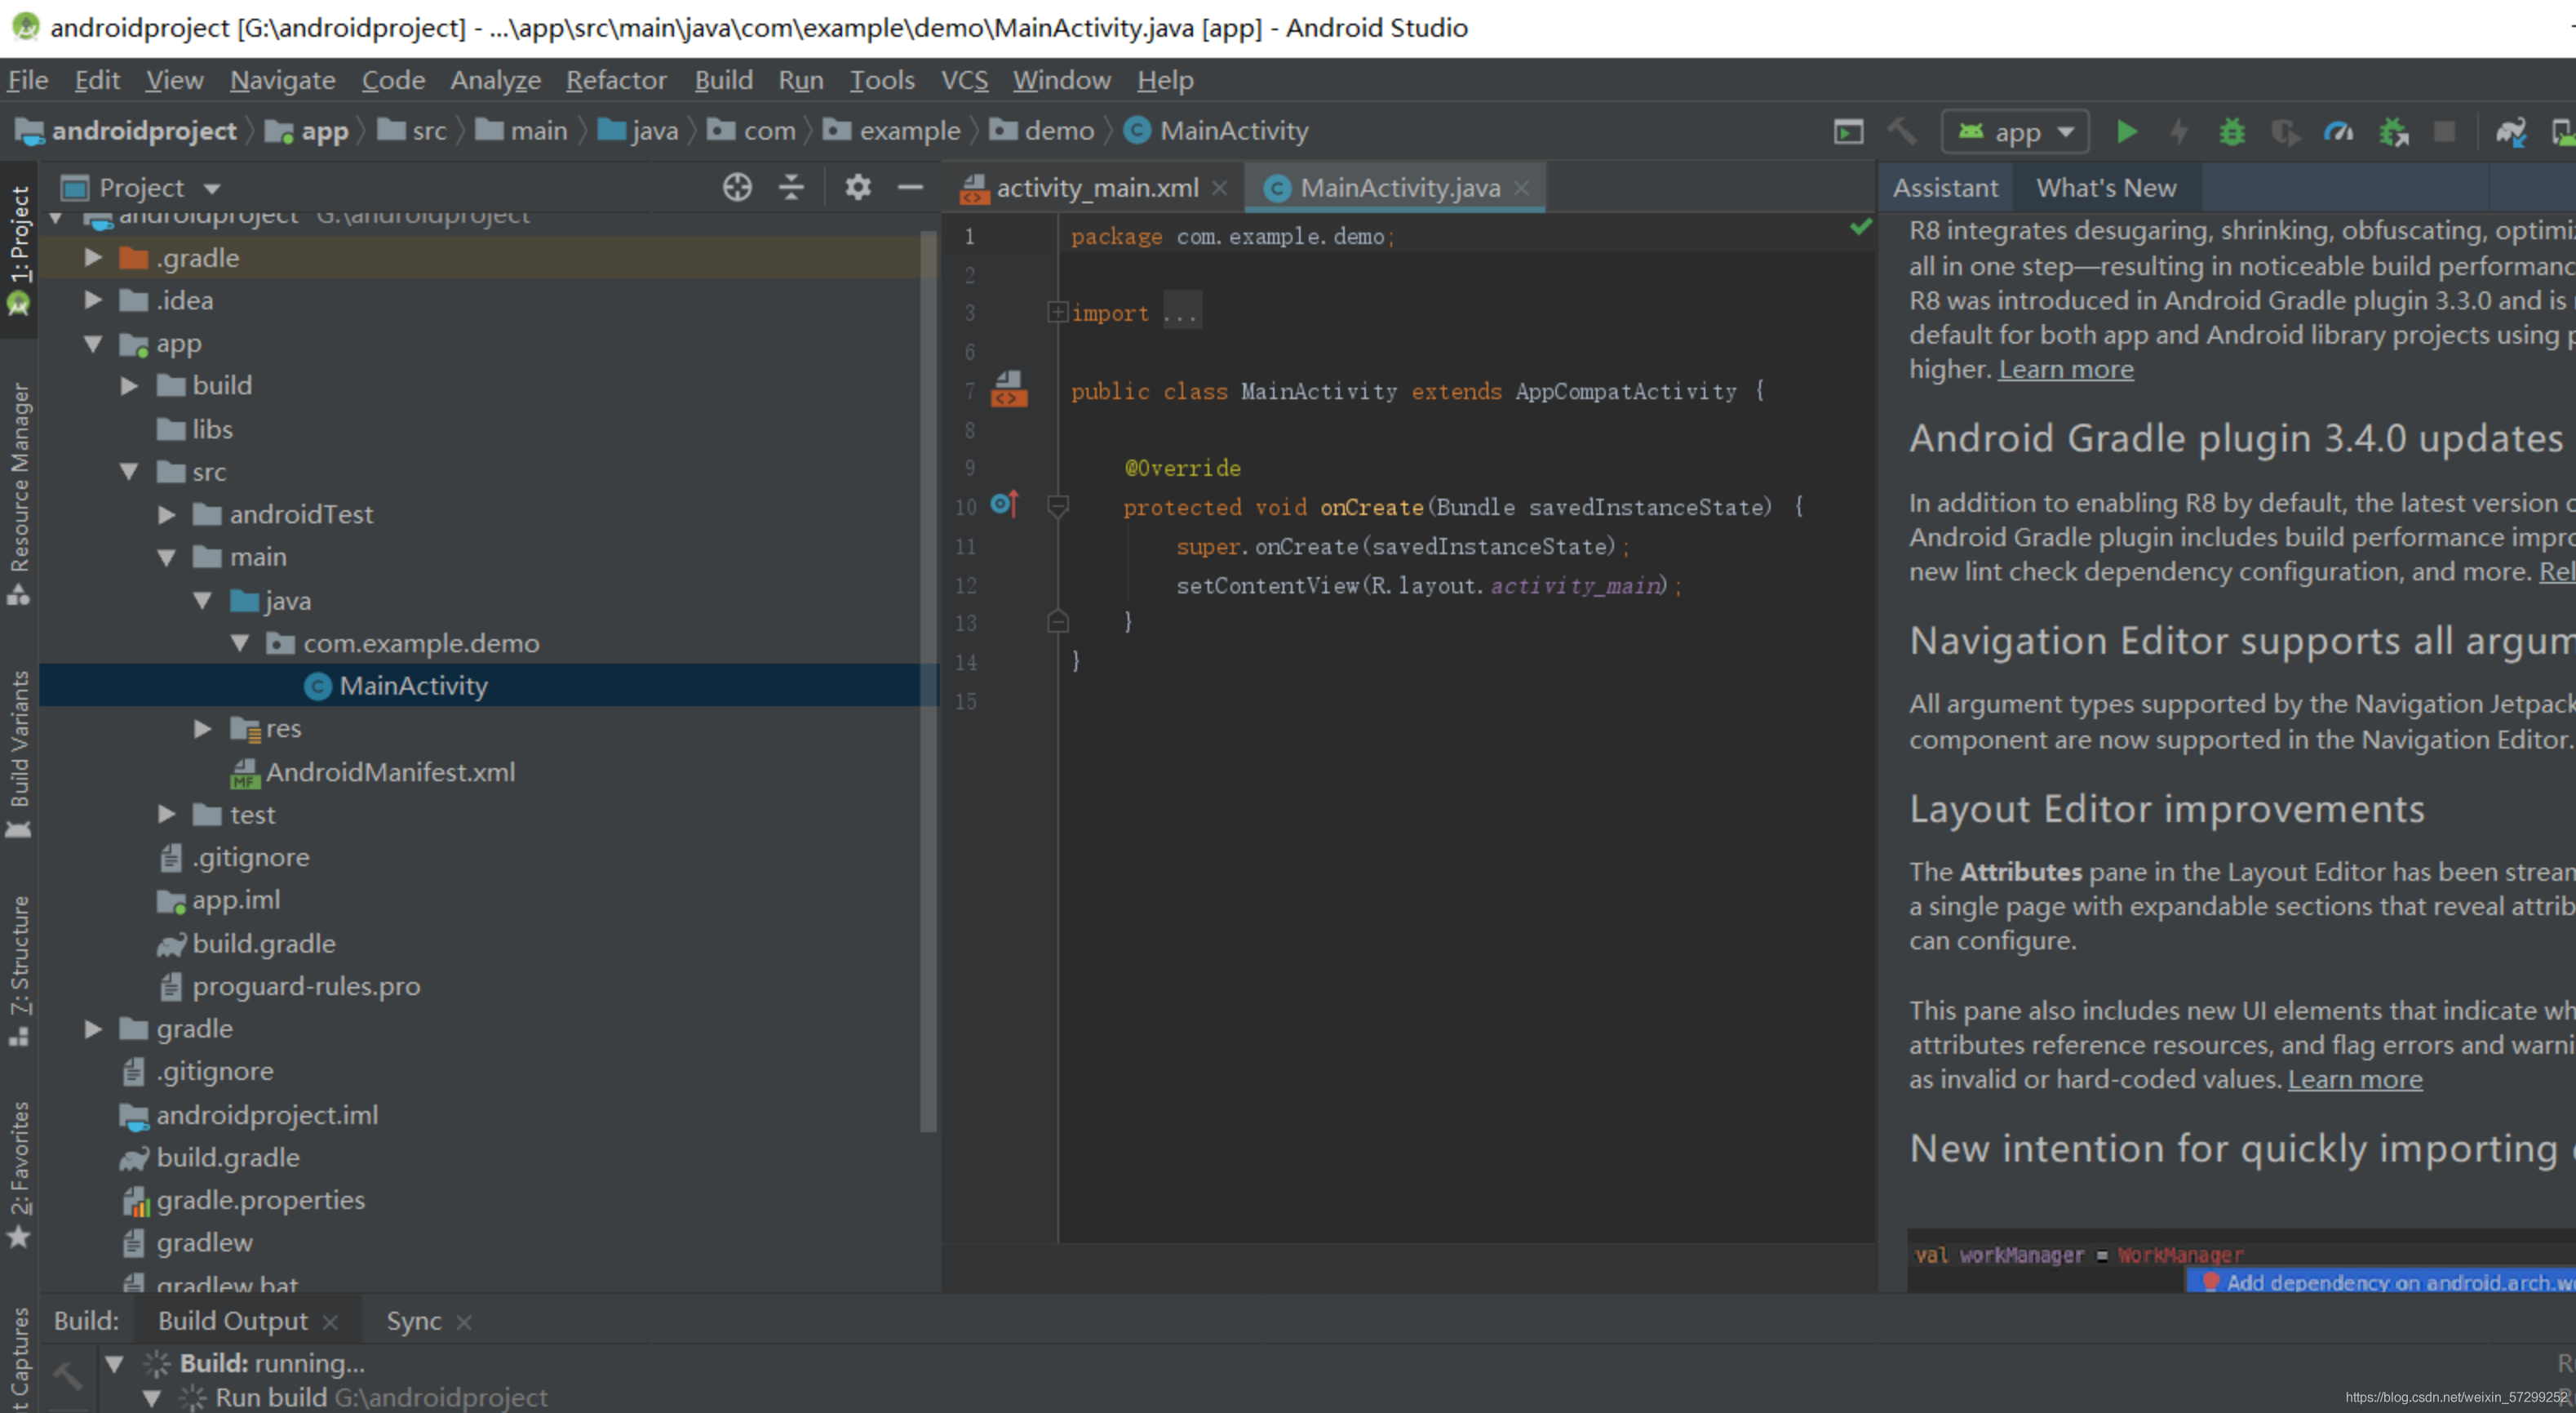Click the MainActivity class icon in breadcrumb
This screenshot has width=2576, height=1413.
[1136, 131]
